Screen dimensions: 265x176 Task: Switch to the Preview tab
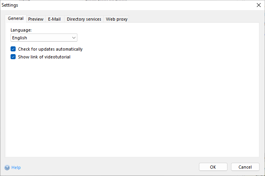click(36, 19)
